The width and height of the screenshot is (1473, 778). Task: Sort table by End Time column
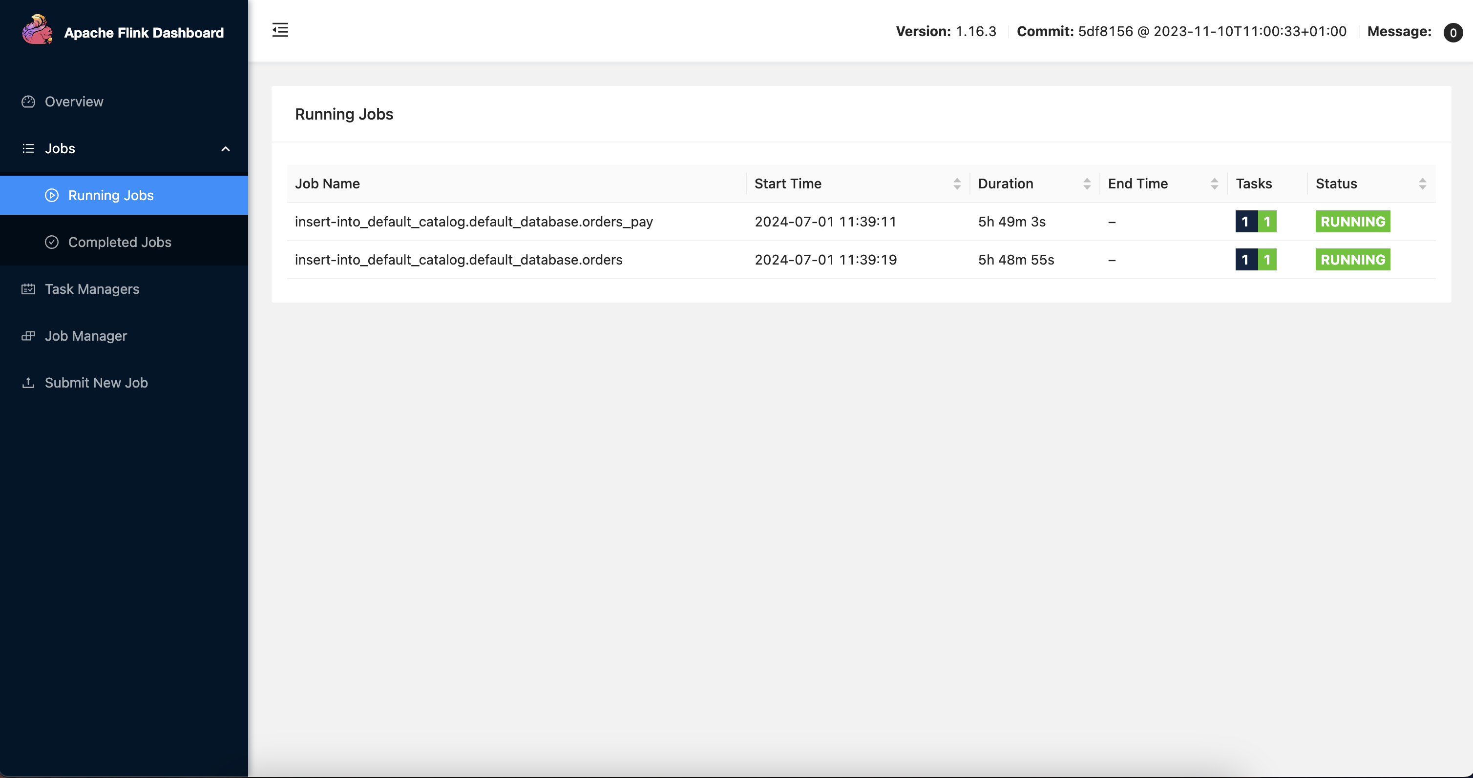coord(1214,184)
